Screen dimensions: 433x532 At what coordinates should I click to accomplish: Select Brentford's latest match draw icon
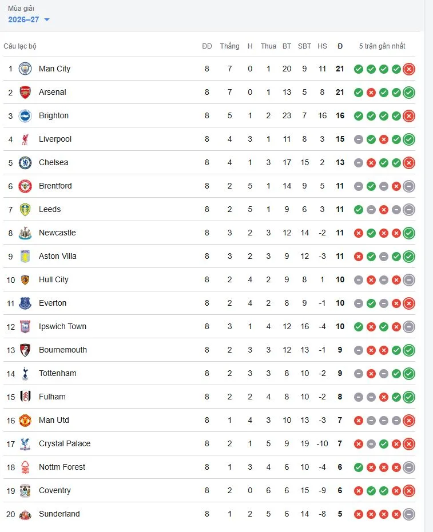[409, 186]
